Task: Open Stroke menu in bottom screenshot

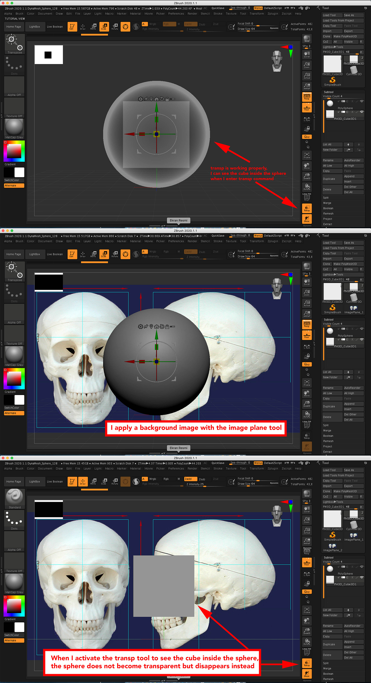Action: [218, 469]
